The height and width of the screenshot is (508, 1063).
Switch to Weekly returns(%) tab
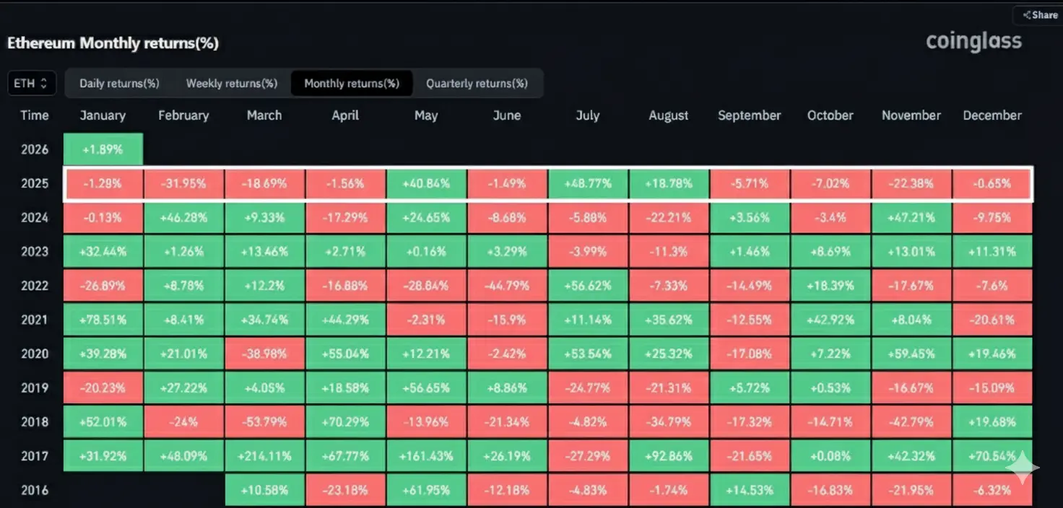[x=232, y=83]
